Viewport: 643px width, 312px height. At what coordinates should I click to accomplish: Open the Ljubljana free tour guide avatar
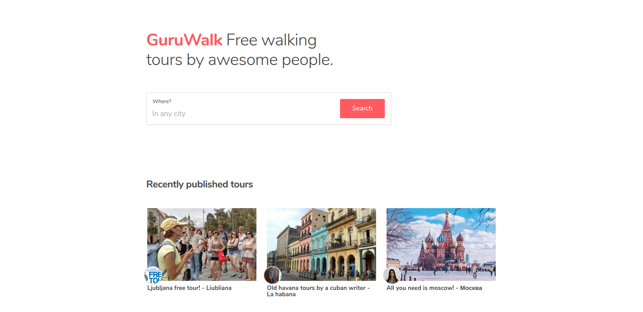153,275
